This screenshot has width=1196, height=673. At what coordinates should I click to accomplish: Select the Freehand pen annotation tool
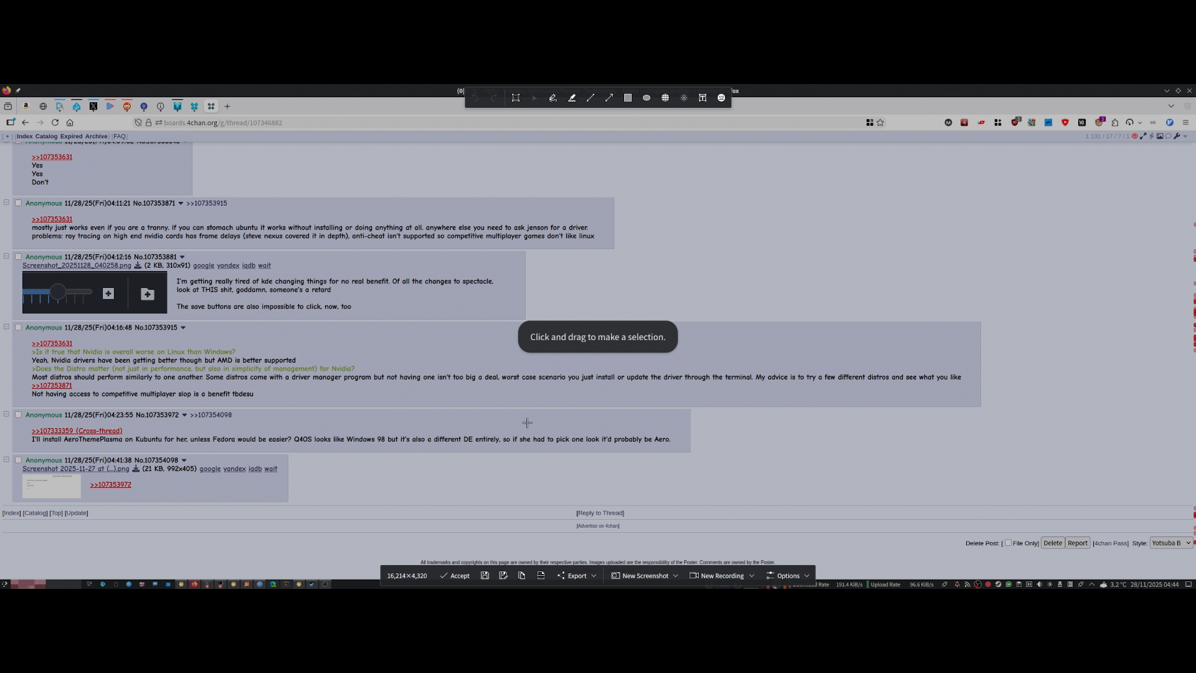[x=553, y=98]
